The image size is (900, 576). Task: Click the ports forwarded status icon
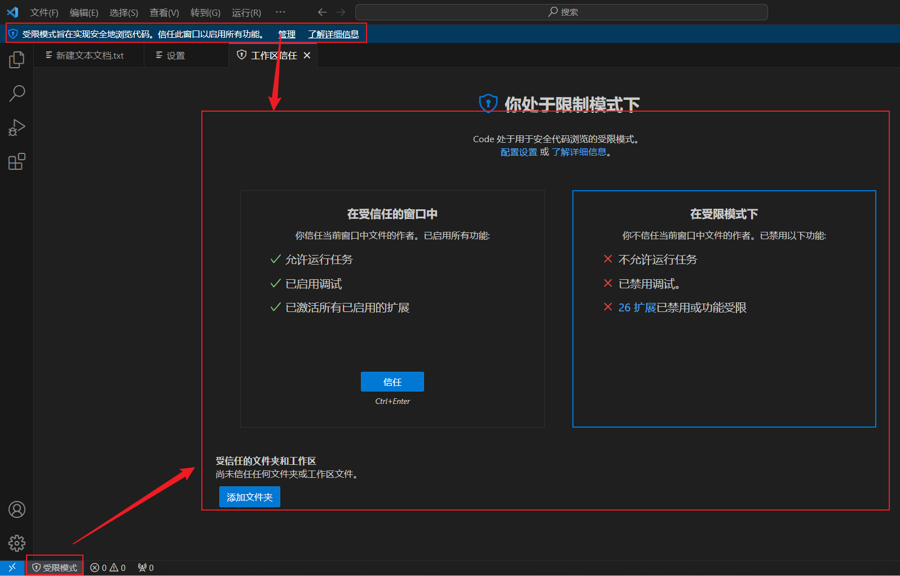(146, 568)
